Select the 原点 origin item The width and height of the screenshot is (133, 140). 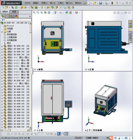(x=9, y=43)
